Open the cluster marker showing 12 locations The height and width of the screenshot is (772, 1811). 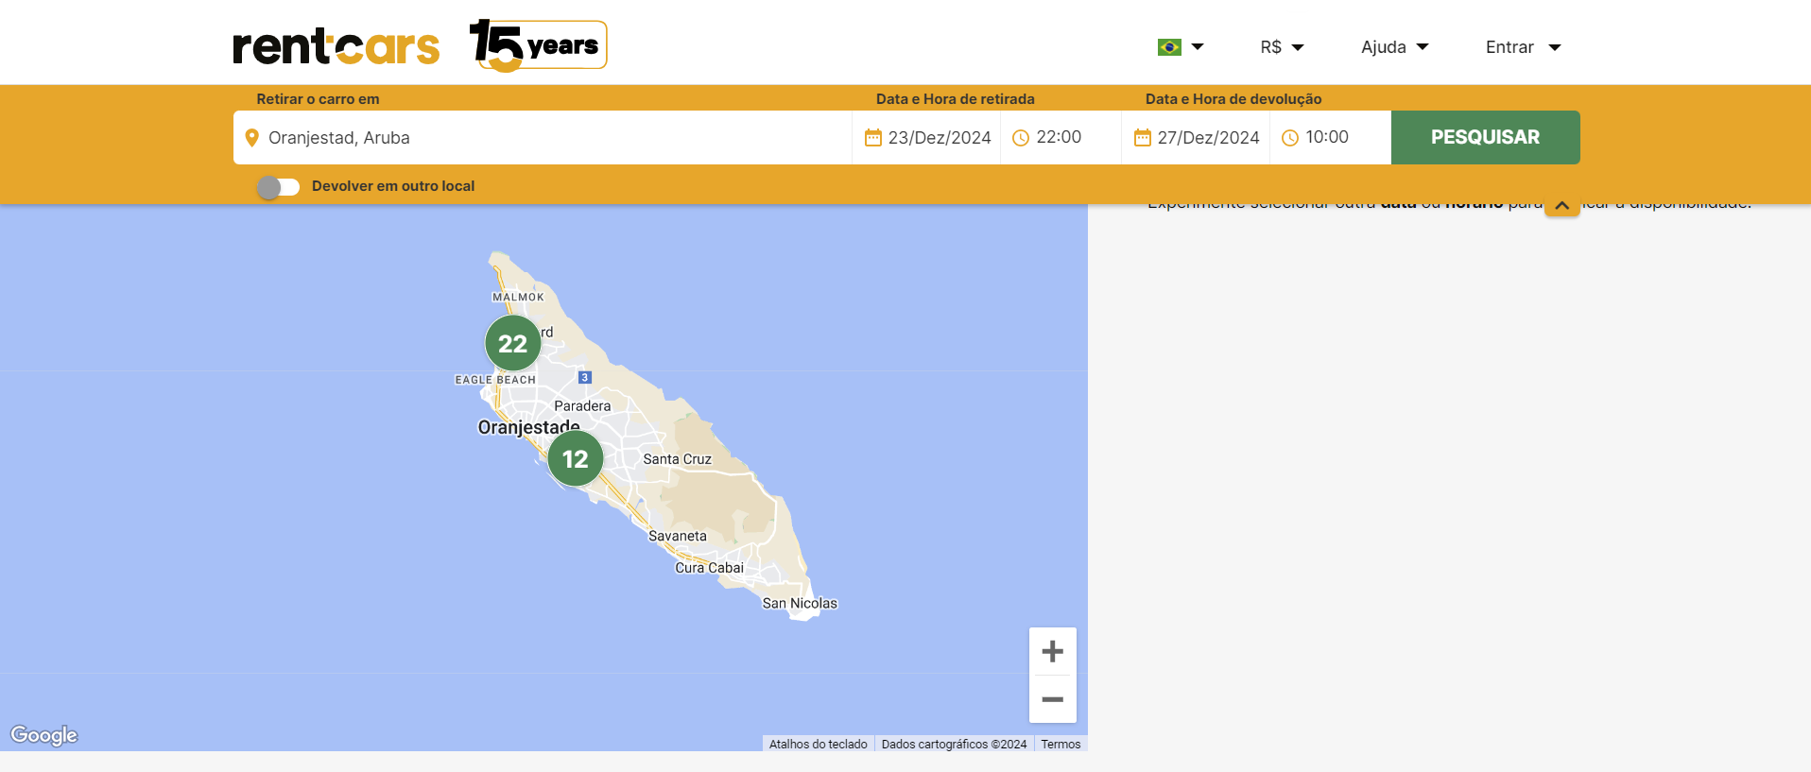click(575, 458)
